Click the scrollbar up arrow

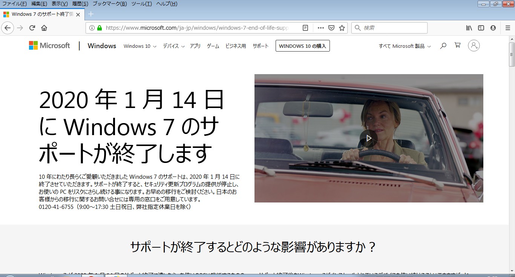pyautogui.click(x=512, y=39)
